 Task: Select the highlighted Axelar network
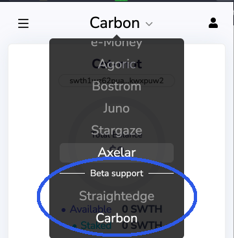point(117,153)
